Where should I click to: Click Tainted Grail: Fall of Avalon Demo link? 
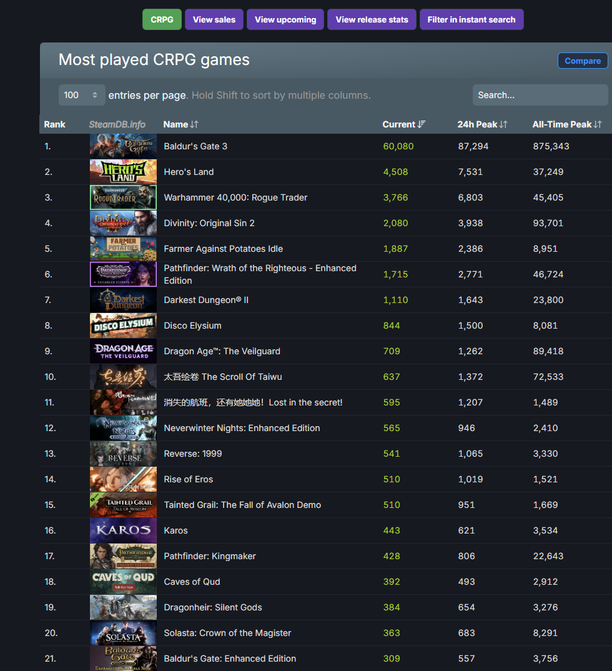point(242,505)
